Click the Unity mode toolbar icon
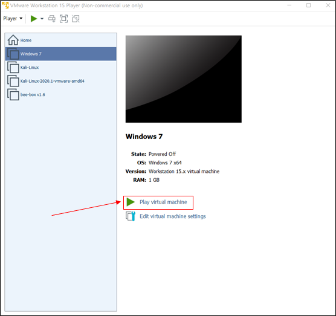The image size is (336, 316). tap(76, 19)
